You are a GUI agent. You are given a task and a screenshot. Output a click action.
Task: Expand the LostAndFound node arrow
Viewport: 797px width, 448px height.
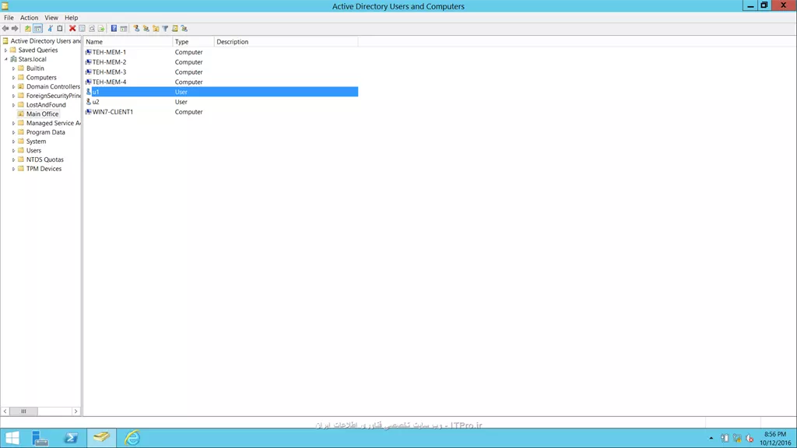pos(14,105)
